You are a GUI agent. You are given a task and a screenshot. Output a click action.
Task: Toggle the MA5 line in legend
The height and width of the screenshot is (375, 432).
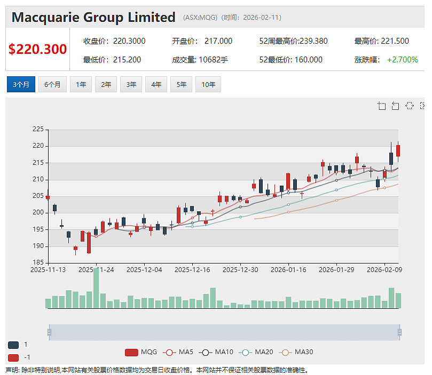pos(178,352)
